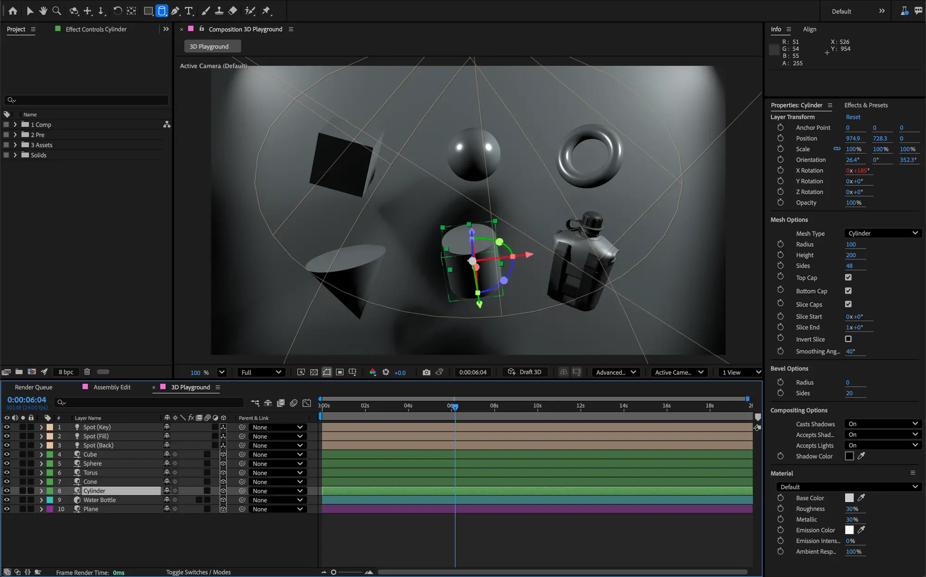Click the Shadow Color swatch
The image size is (926, 577).
850,456
